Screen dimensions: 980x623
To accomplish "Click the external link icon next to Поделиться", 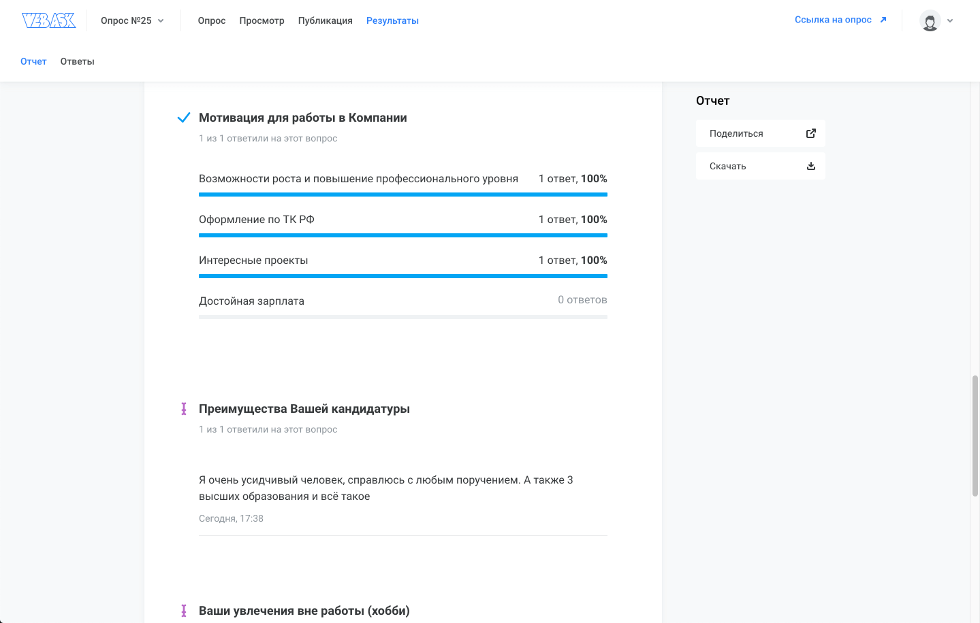I will [810, 133].
